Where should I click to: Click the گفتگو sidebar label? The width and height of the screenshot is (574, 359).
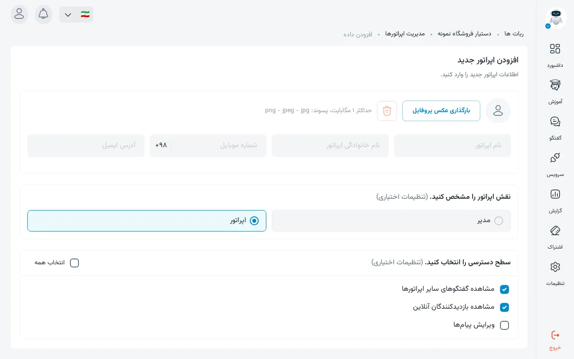555,138
